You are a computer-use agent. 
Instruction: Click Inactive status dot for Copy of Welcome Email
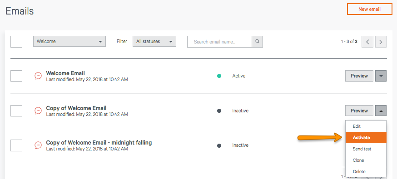point(219,111)
